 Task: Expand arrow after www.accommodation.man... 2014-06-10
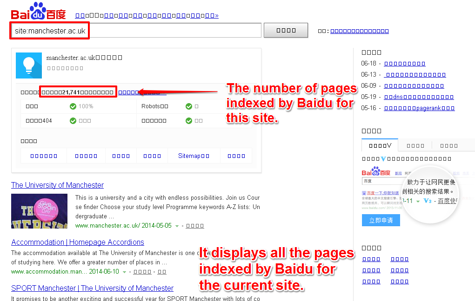pyautogui.click(x=124, y=272)
